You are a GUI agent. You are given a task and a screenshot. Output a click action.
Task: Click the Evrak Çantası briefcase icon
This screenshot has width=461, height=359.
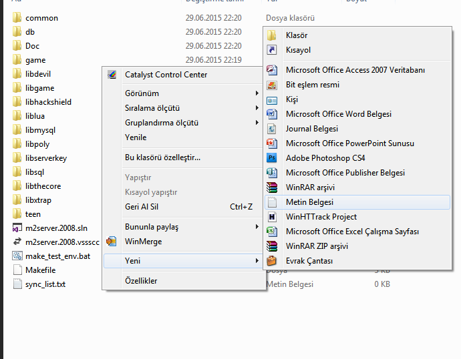tap(272, 261)
